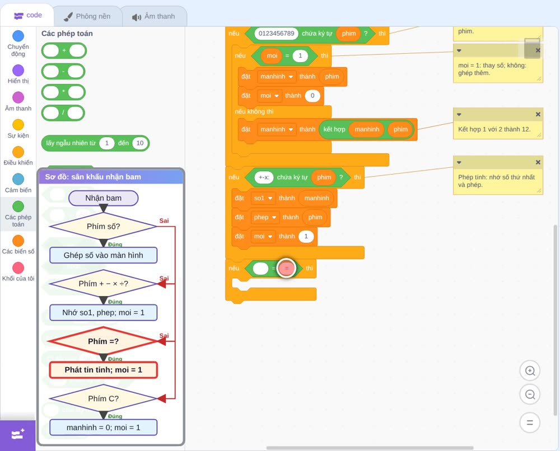The height and width of the screenshot is (451, 560).
Task: Open the Sự kiện block category
Action: (18, 129)
